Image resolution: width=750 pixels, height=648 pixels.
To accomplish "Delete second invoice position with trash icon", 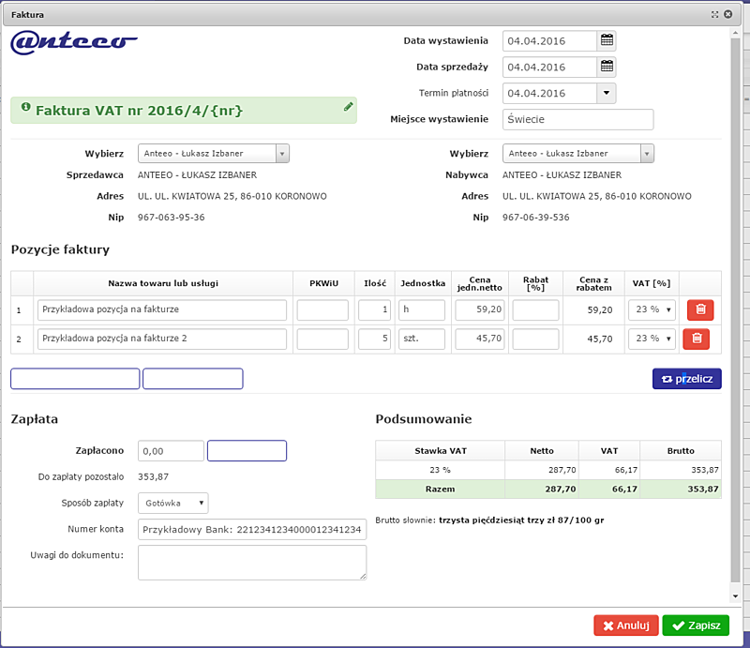I will [x=698, y=339].
